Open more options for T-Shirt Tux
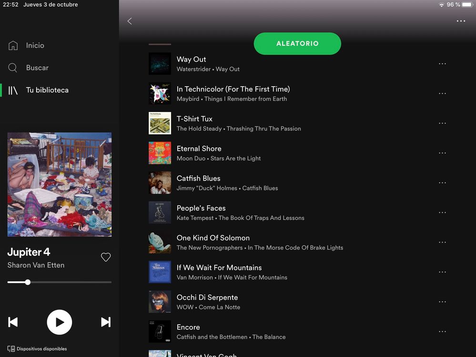476x357 pixels. click(x=442, y=123)
